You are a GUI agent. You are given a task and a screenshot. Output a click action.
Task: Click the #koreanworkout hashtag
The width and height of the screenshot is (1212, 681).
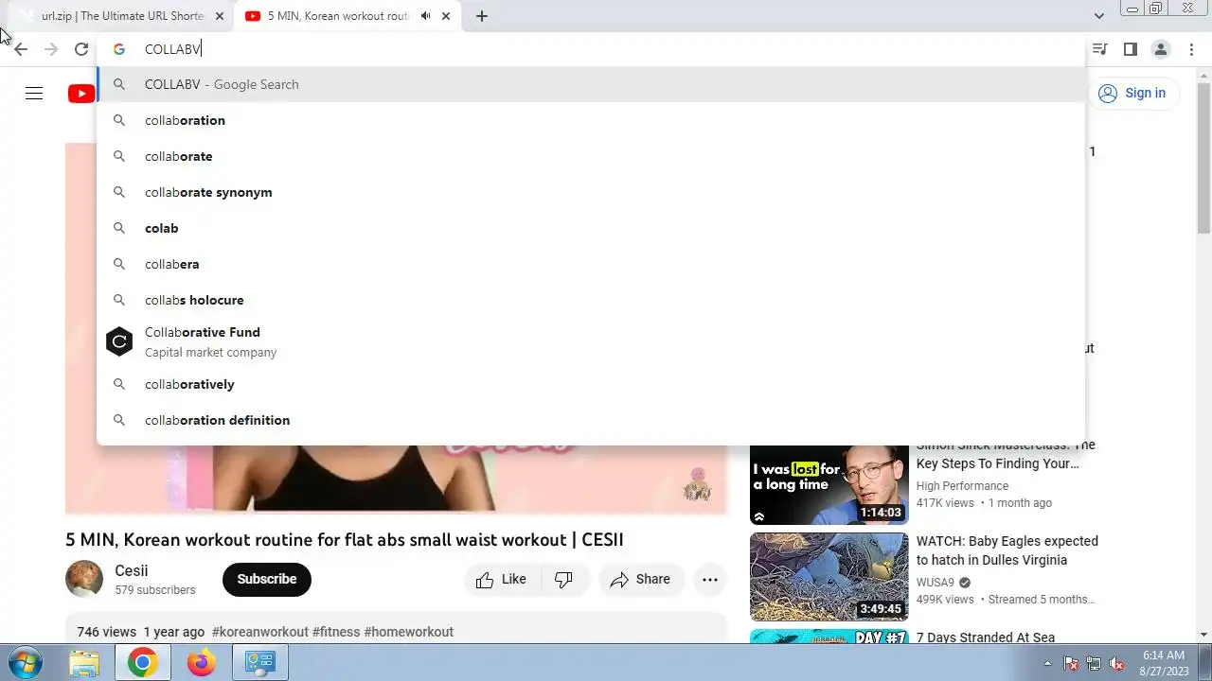click(x=260, y=632)
